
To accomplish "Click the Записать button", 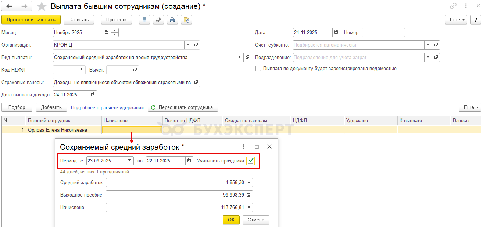I will [79, 20].
